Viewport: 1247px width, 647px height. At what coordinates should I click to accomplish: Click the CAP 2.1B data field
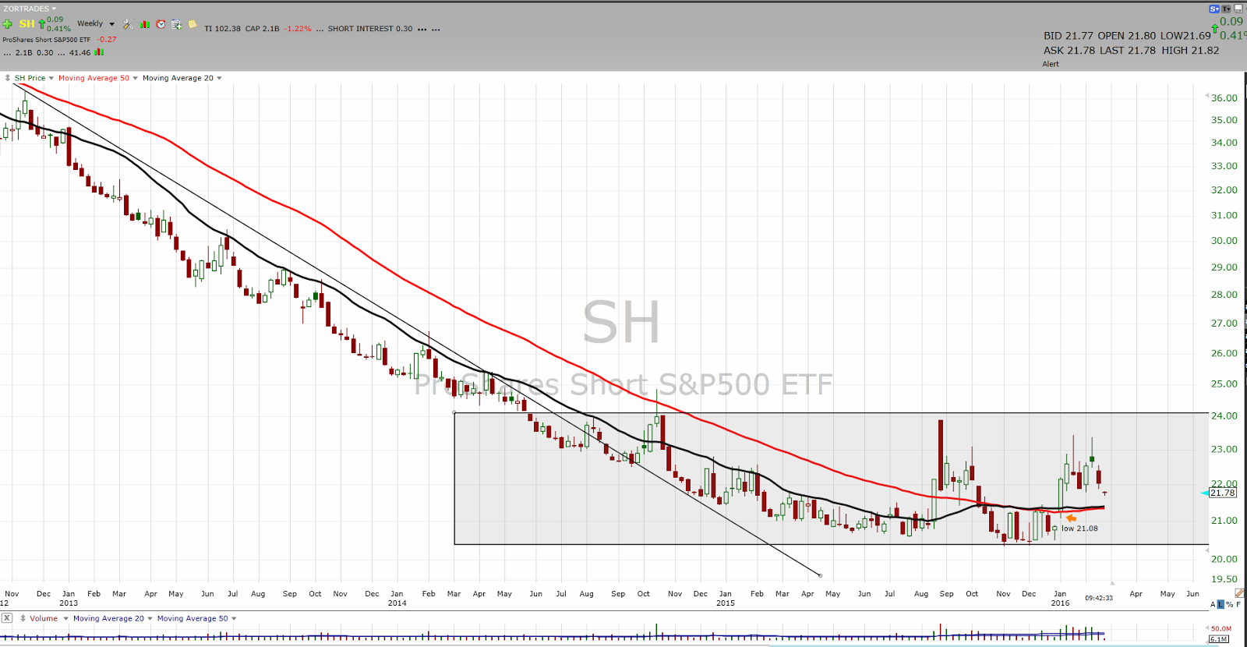262,29
